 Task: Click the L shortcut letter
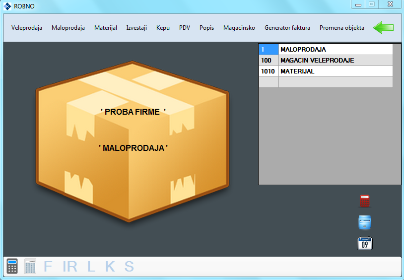[91, 267]
